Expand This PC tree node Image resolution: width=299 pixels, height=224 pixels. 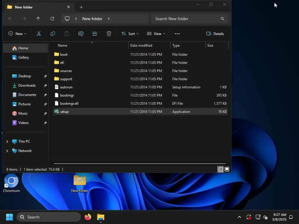(7, 141)
